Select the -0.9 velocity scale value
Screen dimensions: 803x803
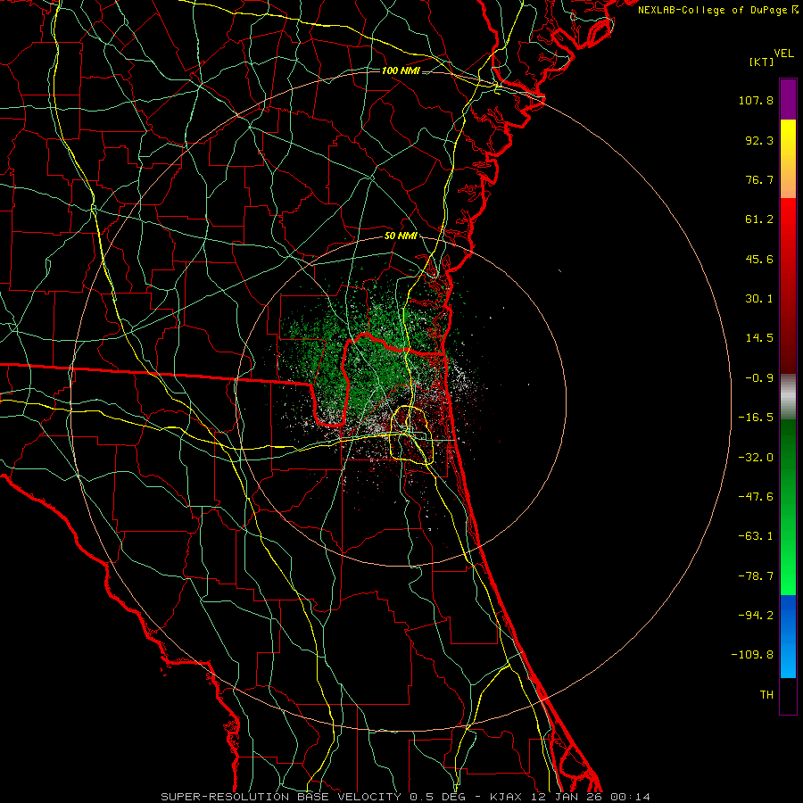click(759, 378)
